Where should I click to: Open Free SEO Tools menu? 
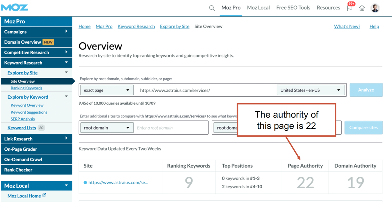[293, 8]
